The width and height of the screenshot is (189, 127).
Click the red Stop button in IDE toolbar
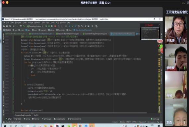tap(55, 26)
